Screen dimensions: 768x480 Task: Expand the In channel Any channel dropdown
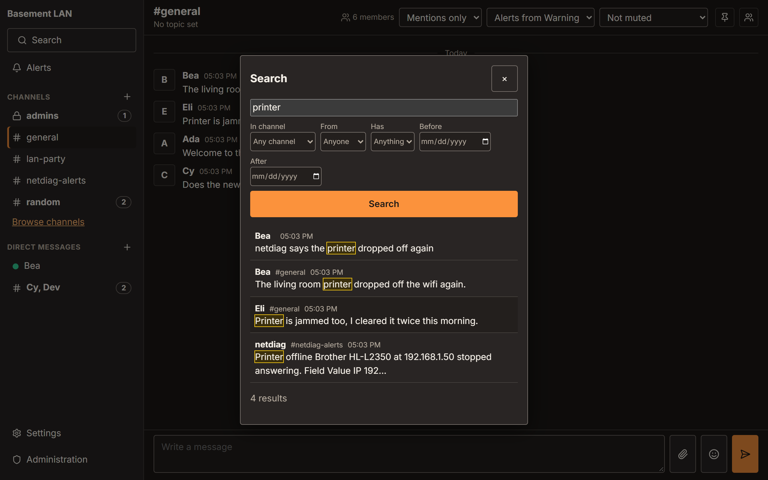[282, 142]
